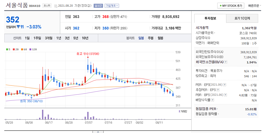Select the 1주일 line chart period
The height and width of the screenshot is (133, 263).
(x=37, y=38)
